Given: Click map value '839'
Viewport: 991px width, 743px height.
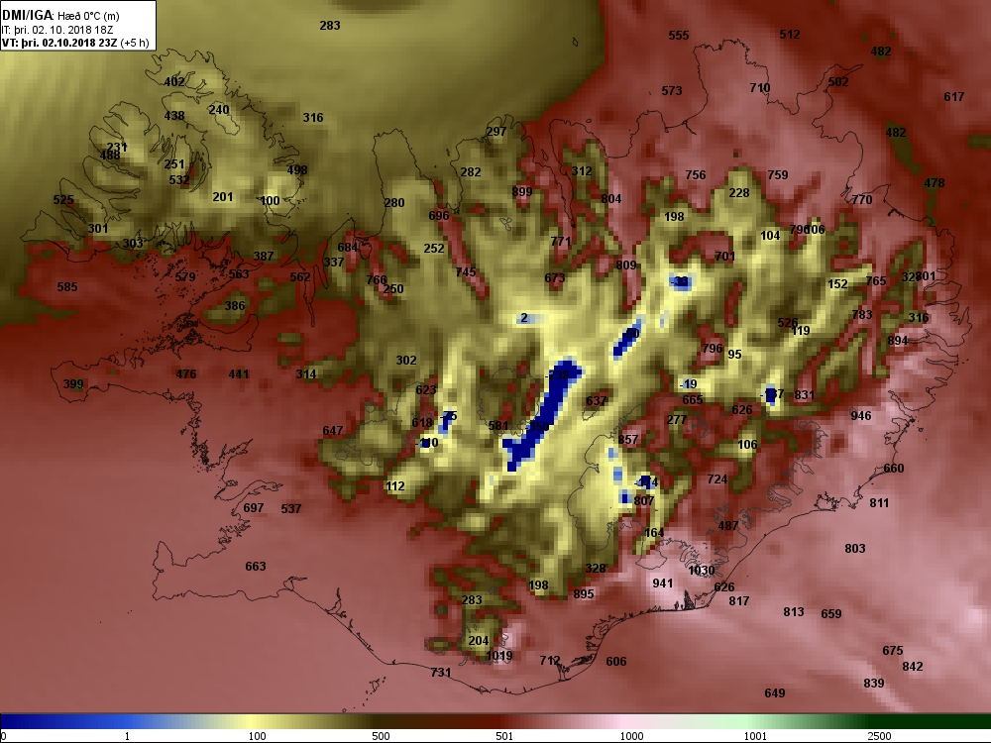Looking at the screenshot, I should click(873, 683).
